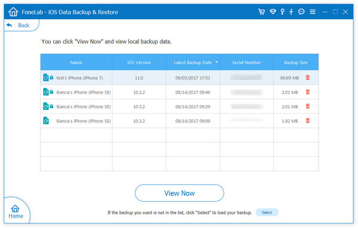Sort by Latest Backup Date arrow
The height and width of the screenshot is (228, 358).
tap(217, 62)
